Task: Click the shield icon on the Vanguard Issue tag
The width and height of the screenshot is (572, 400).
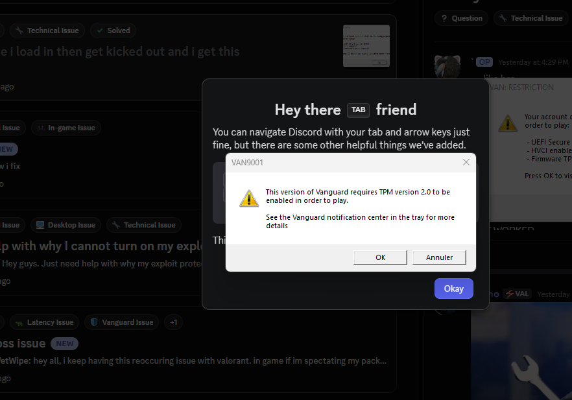Action: [94, 322]
